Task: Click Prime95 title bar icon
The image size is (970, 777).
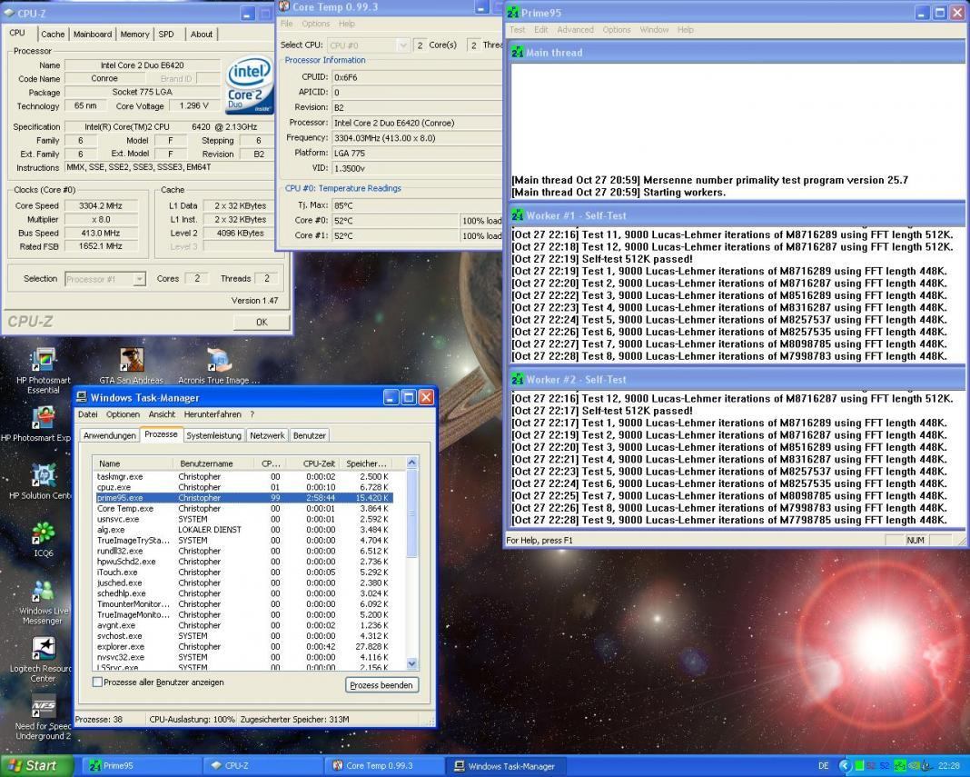Action: 513,13
